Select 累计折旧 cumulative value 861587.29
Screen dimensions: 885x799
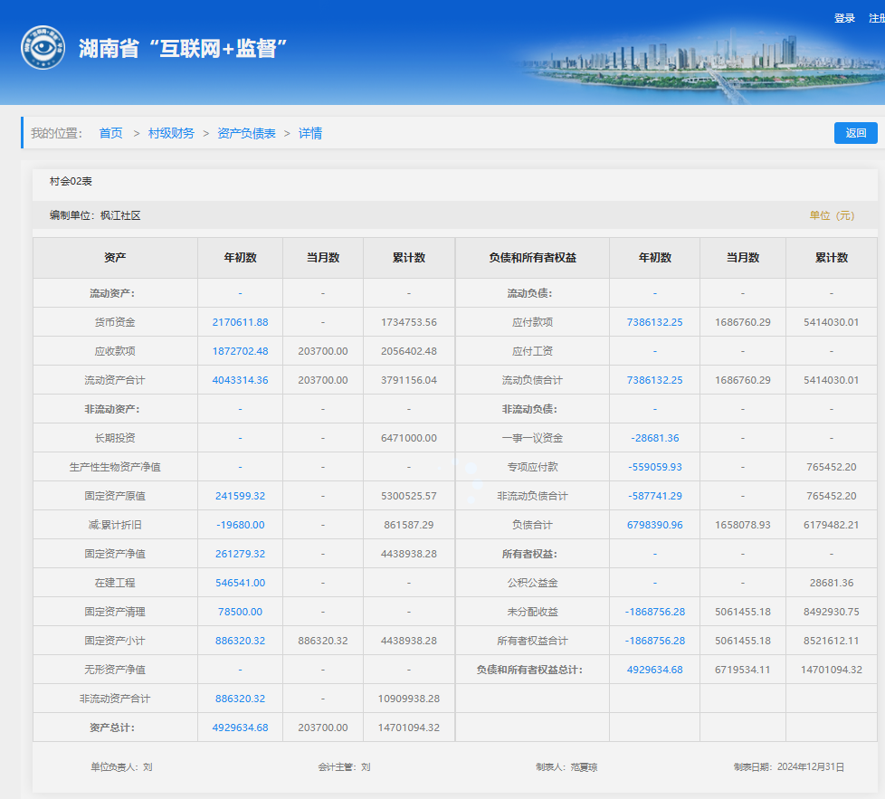(x=409, y=525)
